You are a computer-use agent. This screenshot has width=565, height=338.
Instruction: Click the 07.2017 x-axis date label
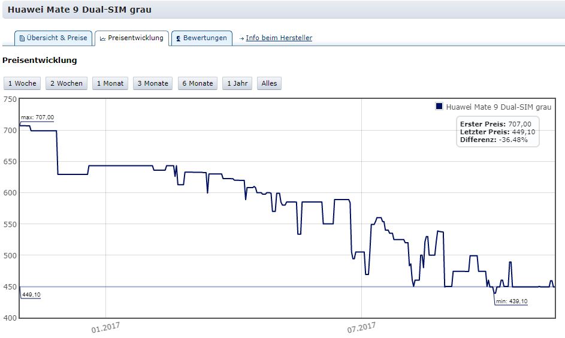(361, 328)
